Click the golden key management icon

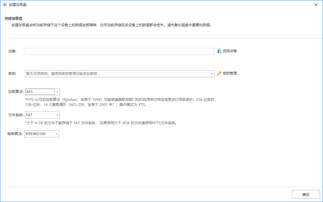click(x=219, y=73)
